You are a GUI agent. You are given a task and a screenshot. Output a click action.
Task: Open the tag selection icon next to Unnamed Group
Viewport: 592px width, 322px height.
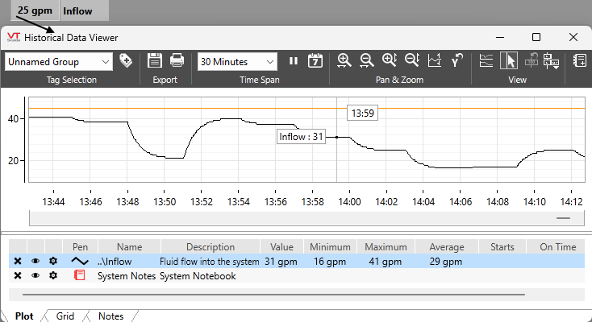[126, 61]
